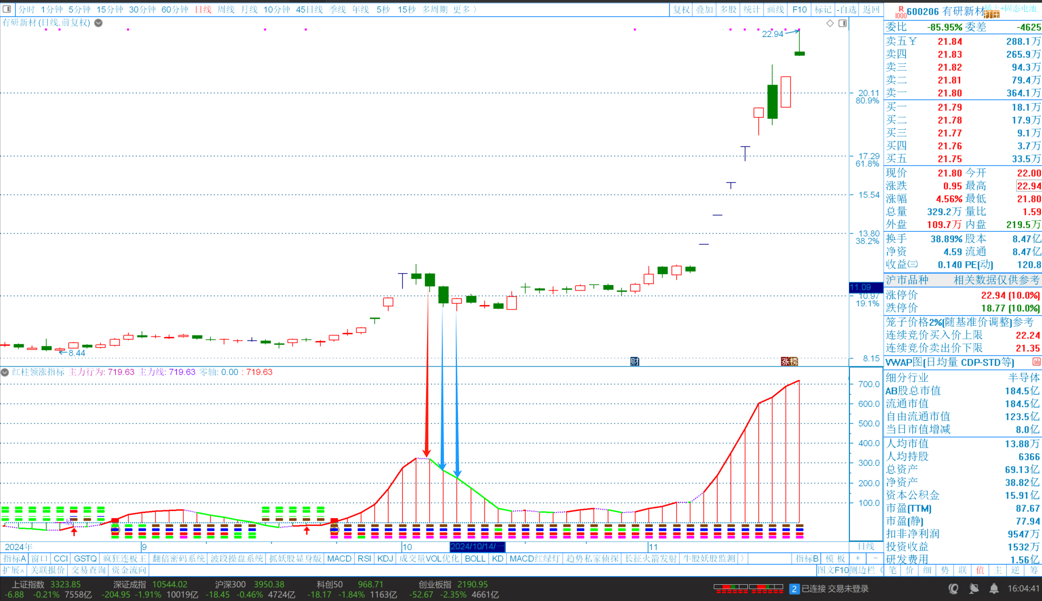Select the MACD indicator tab
This screenshot has height=601, width=1042.
(339, 559)
